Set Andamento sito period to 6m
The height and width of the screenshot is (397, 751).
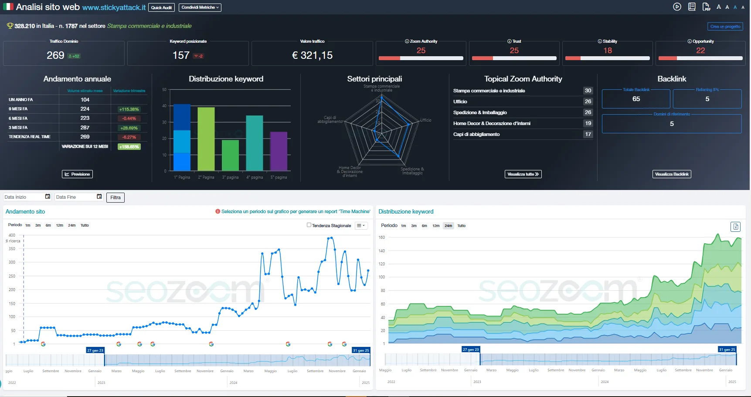[48, 225]
